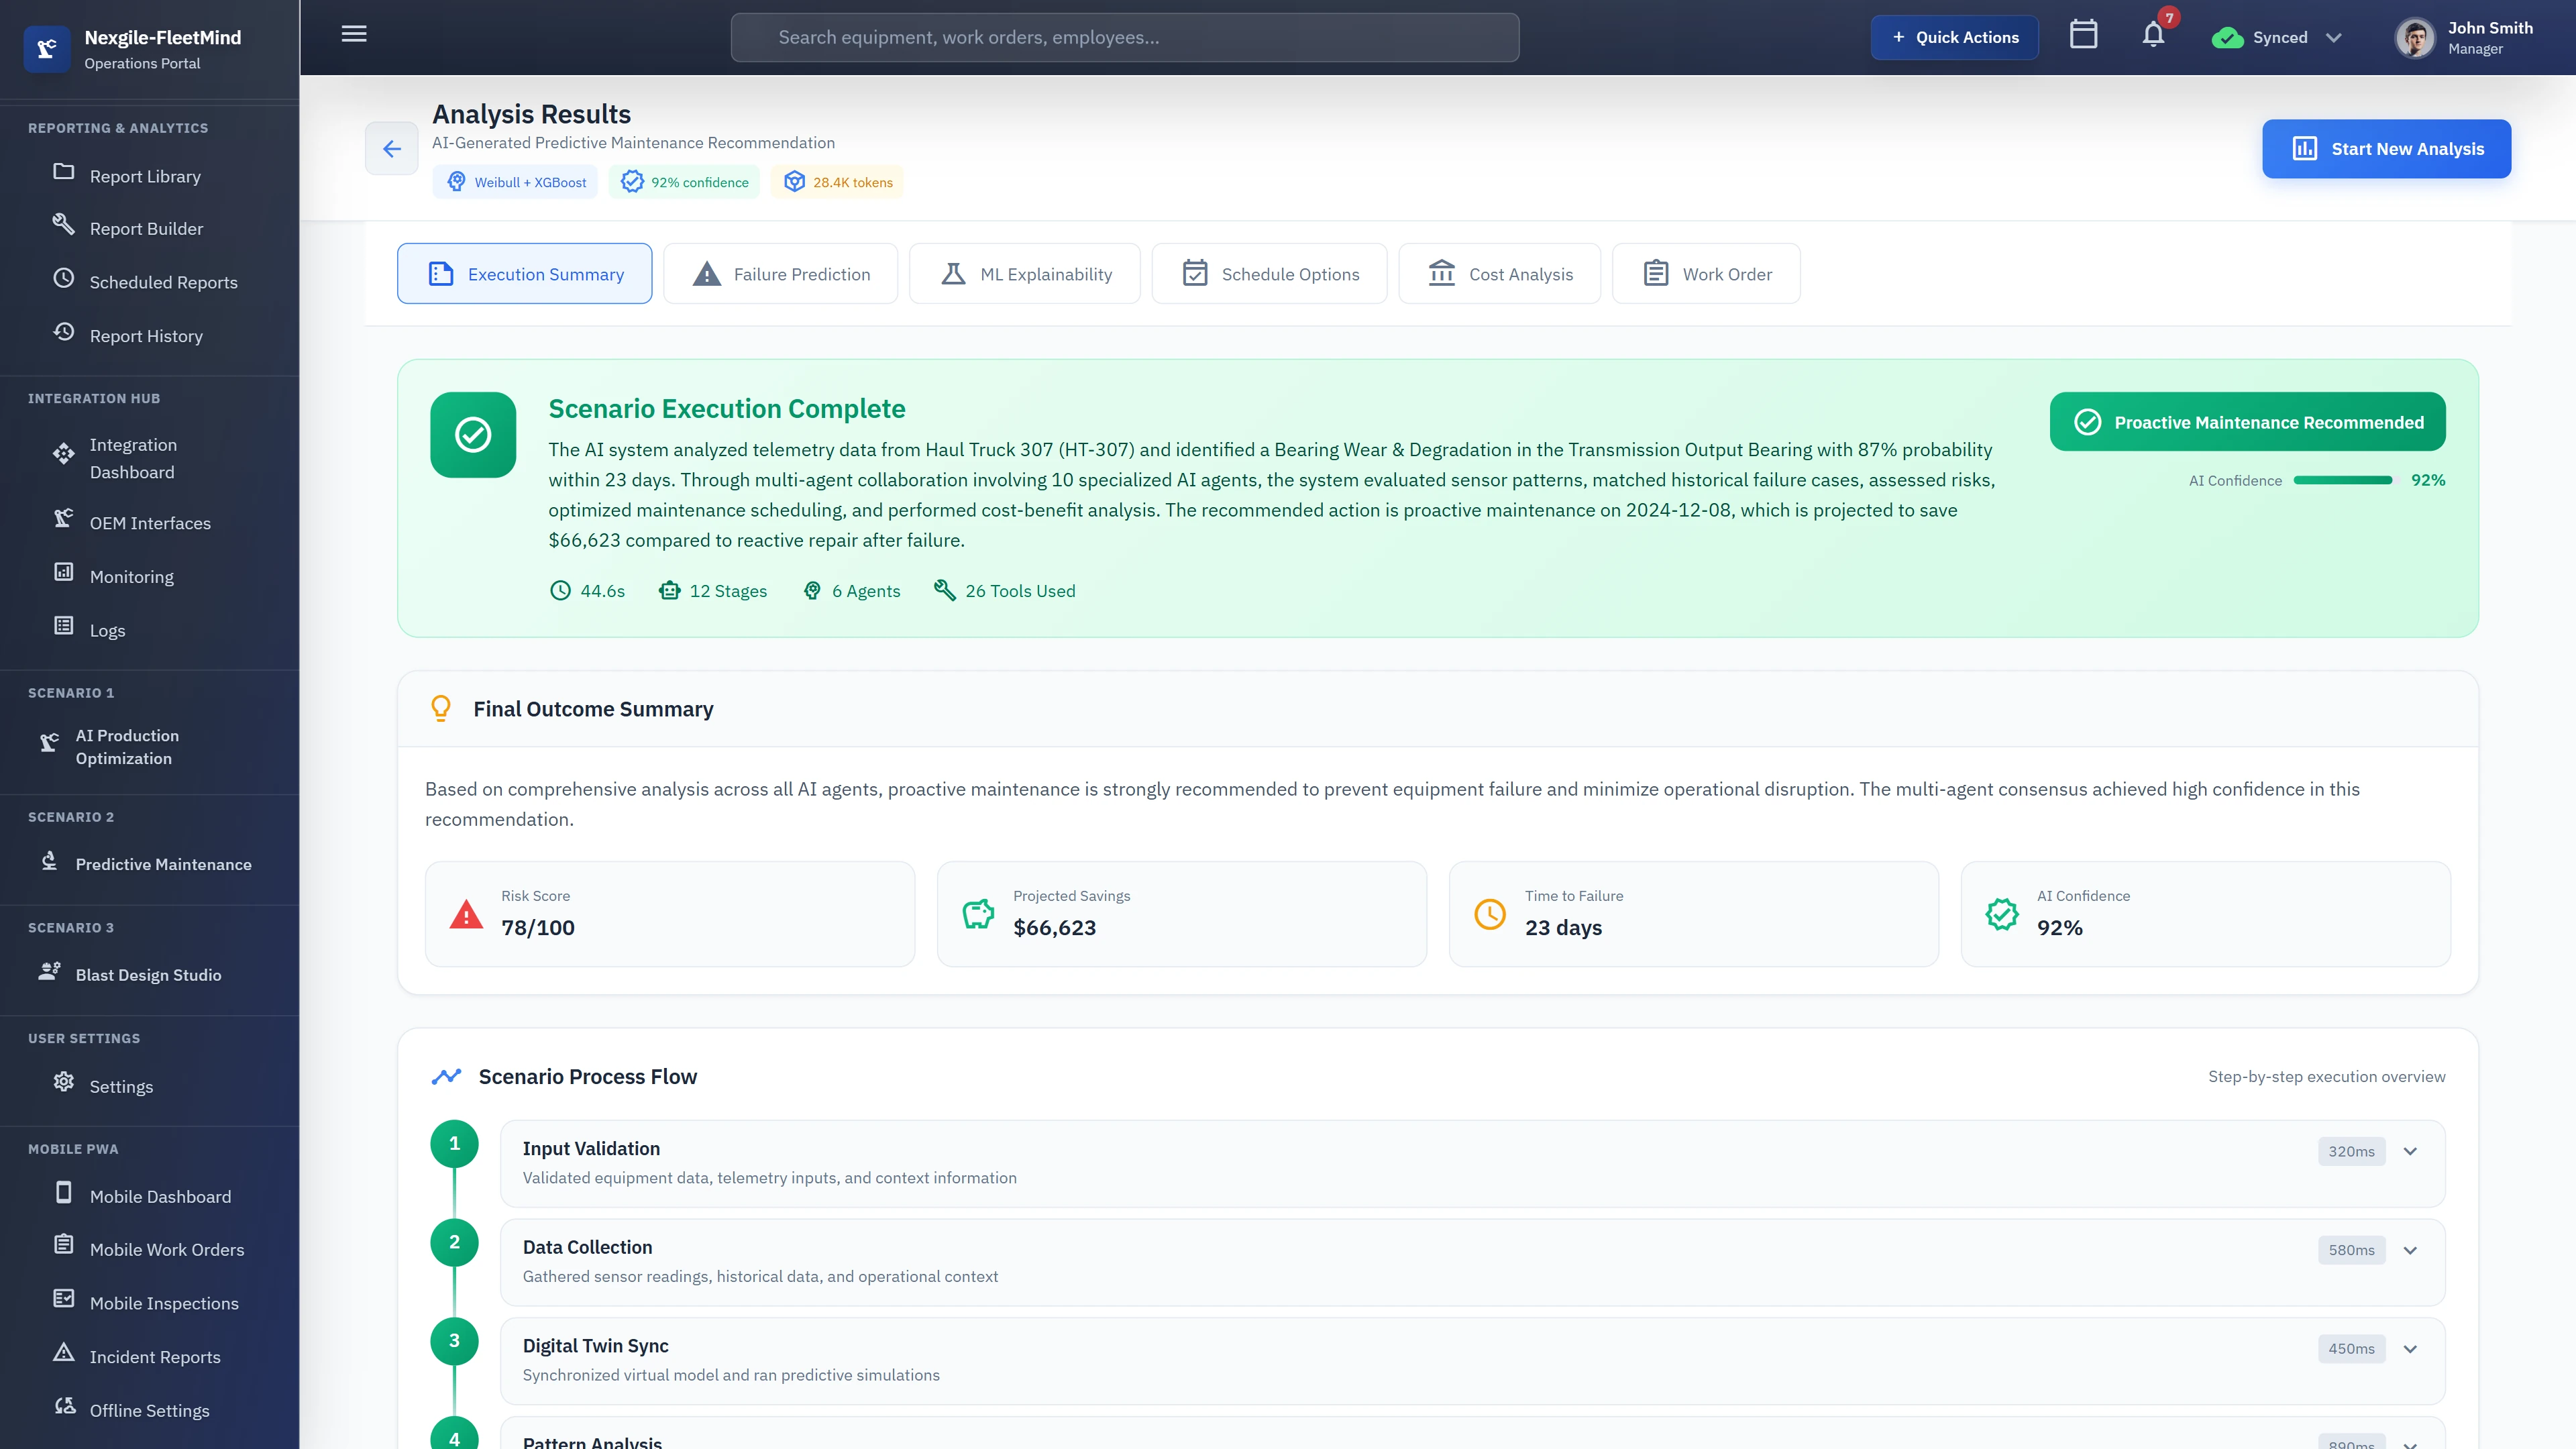Open the Cost Analysis tab
Image resolution: width=2576 pixels, height=1449 pixels.
point(1499,273)
